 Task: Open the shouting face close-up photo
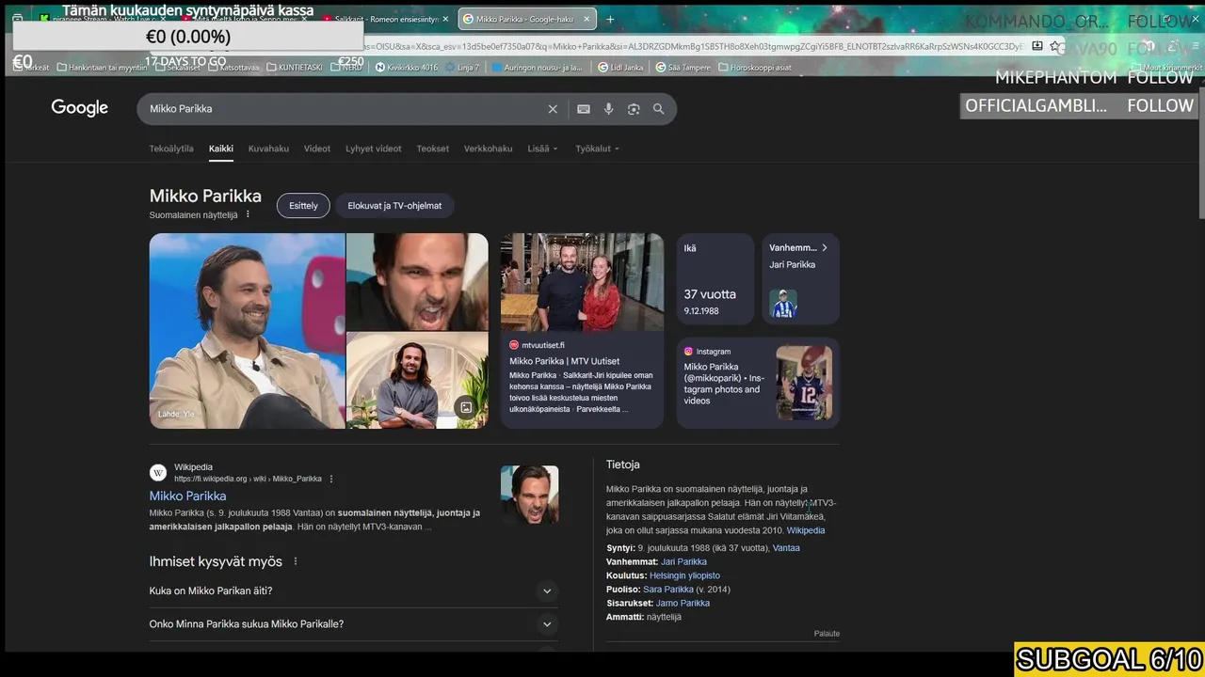[417, 281]
